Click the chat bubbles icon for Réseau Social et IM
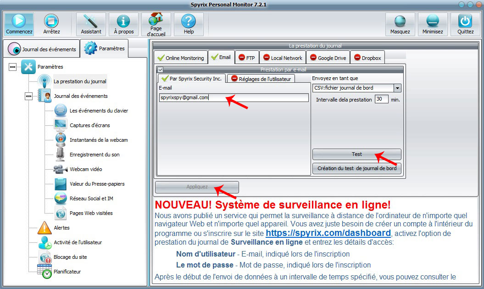Viewport: 484px width, 289px height. [61, 198]
